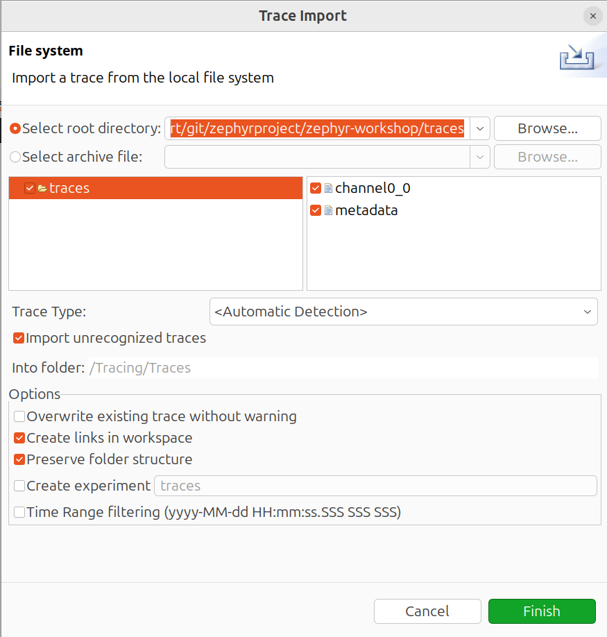Open the root directory history dropdown
The height and width of the screenshot is (637, 607).
480,128
